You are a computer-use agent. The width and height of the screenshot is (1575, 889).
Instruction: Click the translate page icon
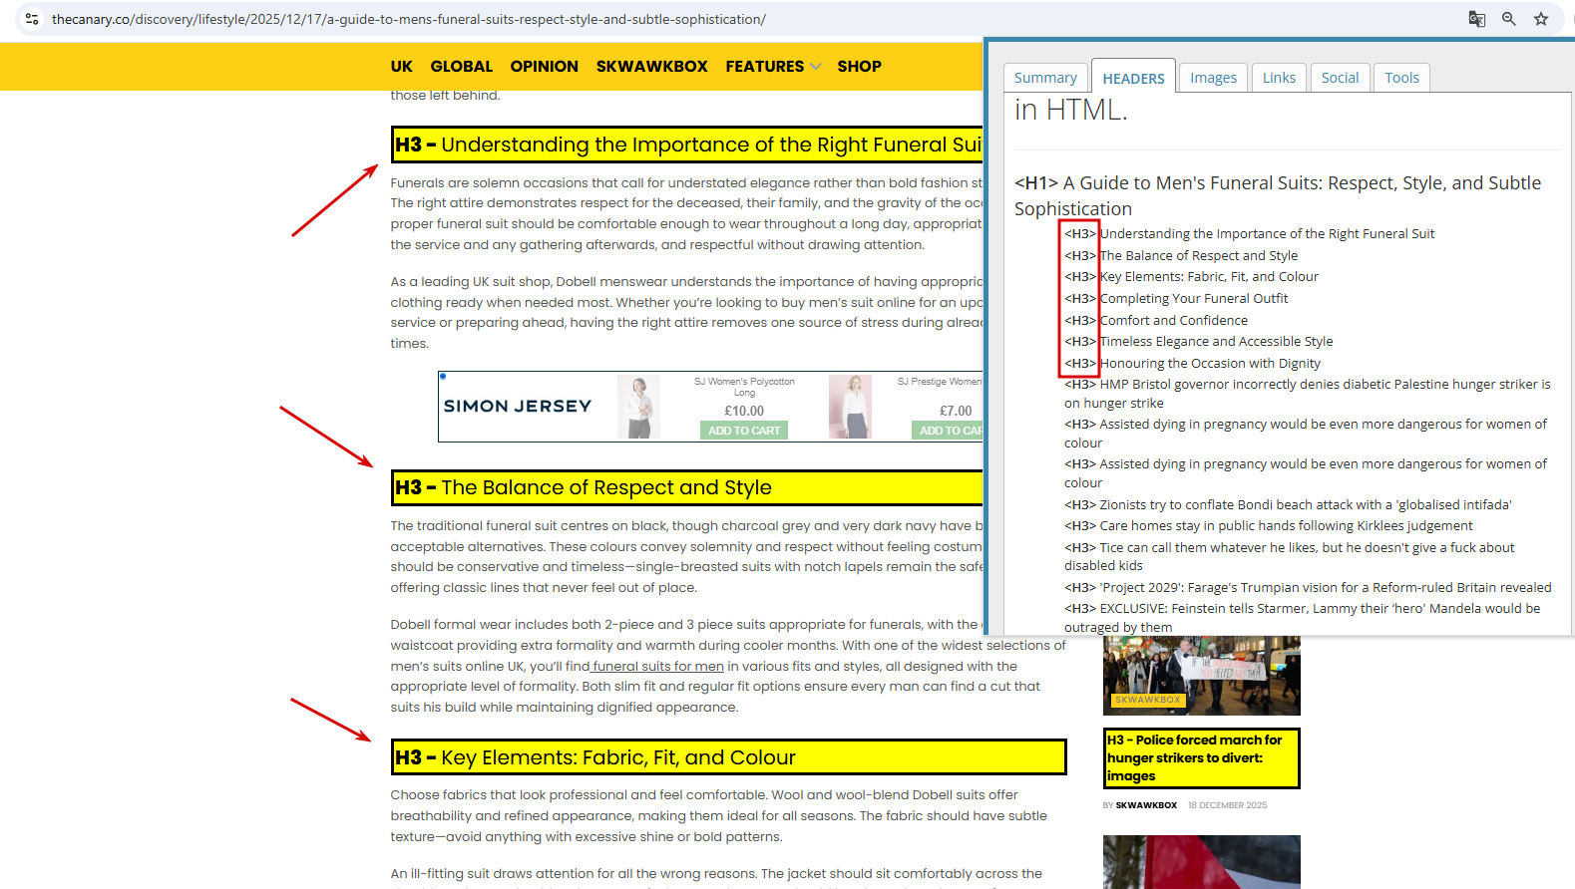pyautogui.click(x=1477, y=19)
